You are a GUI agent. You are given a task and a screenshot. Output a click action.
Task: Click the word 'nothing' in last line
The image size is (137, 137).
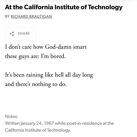[41, 84]
